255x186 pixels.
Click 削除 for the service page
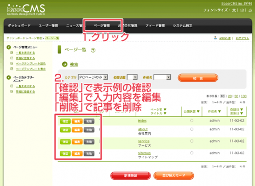(89, 142)
